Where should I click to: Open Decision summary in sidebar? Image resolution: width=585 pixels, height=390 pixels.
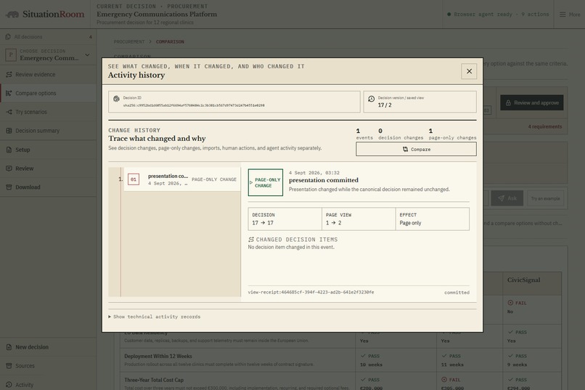(48, 131)
